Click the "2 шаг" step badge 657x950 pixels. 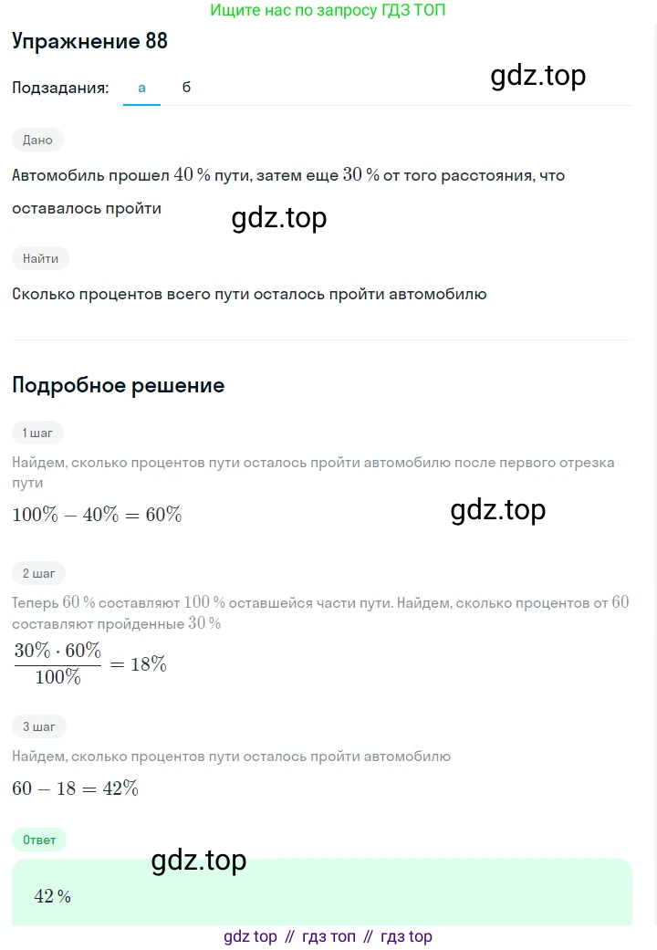coord(39,573)
